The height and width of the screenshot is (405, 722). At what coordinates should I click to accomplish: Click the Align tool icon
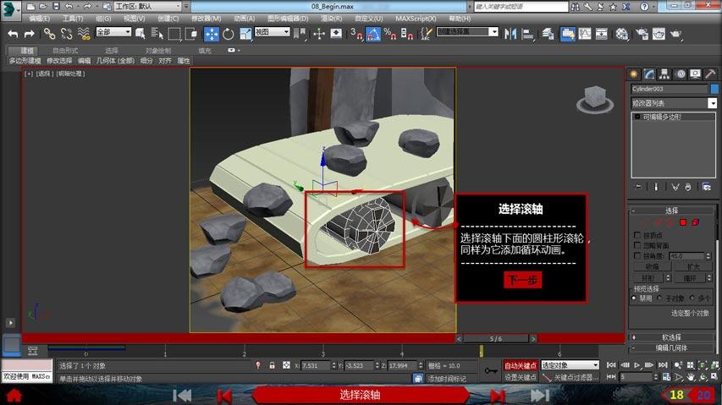coord(527,34)
